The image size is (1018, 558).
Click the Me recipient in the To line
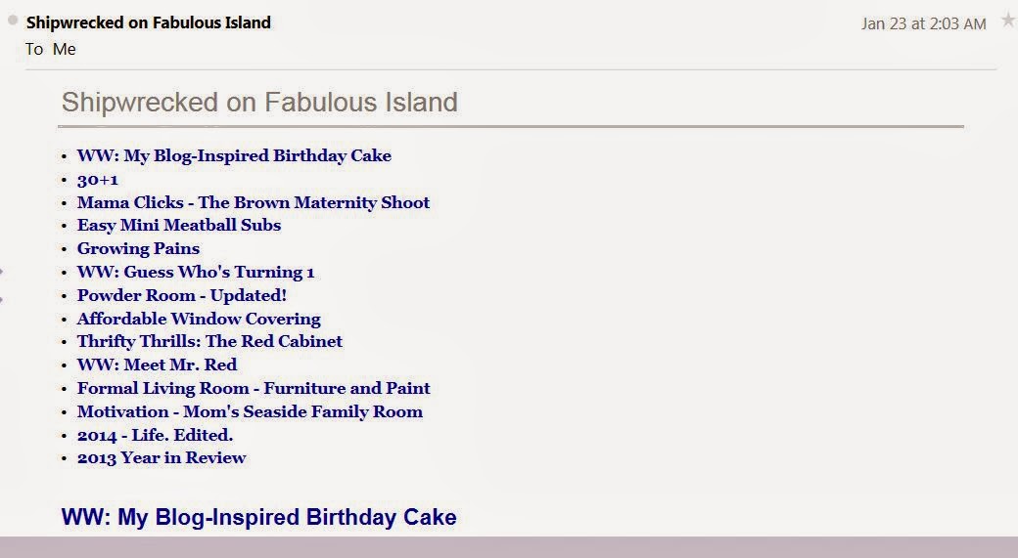[x=65, y=49]
